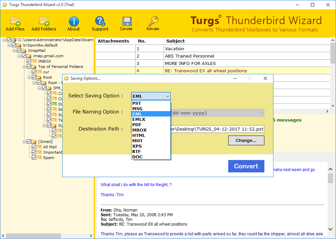This screenshot has height=239, width=336.
Task: Click the All Mail envelope icon
Action: (39, 147)
